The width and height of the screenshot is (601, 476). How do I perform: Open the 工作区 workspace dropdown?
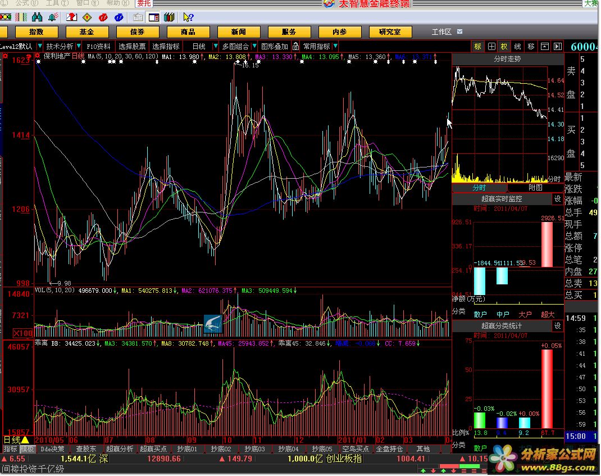[460, 32]
